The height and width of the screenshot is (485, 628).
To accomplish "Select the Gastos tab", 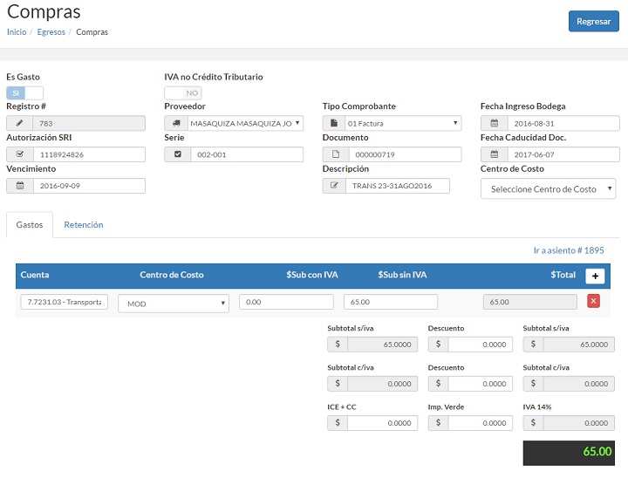I will (x=30, y=225).
